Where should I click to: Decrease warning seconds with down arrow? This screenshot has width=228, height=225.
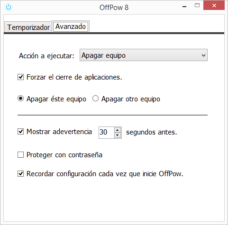click(118, 135)
